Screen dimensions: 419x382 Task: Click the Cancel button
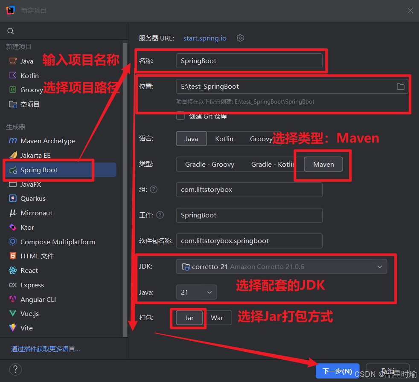[387, 371]
